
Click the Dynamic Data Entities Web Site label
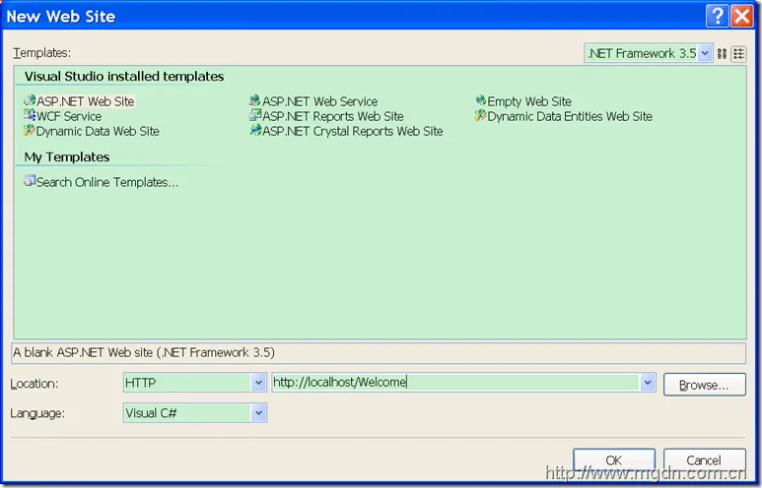(x=570, y=116)
